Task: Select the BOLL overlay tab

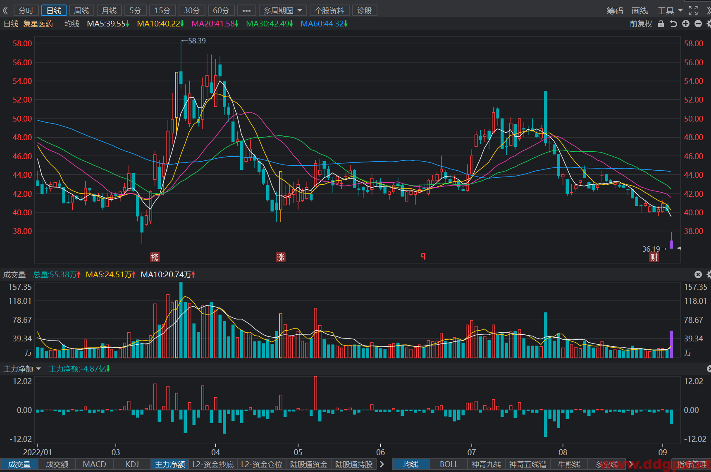Action: pyautogui.click(x=449, y=464)
